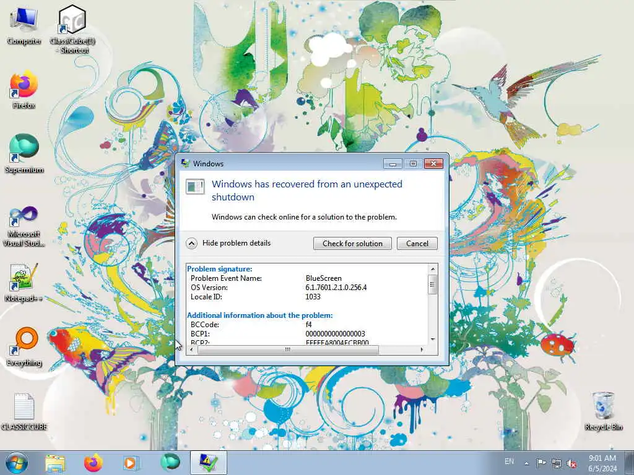The image size is (634, 475).
Task: Minimize the Windows dialog
Action: 393,163
